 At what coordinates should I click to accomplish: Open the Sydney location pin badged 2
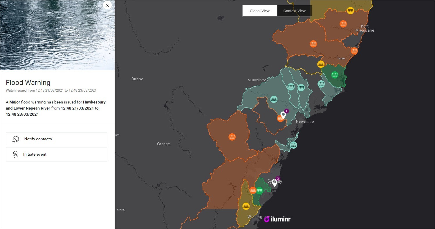click(x=275, y=182)
